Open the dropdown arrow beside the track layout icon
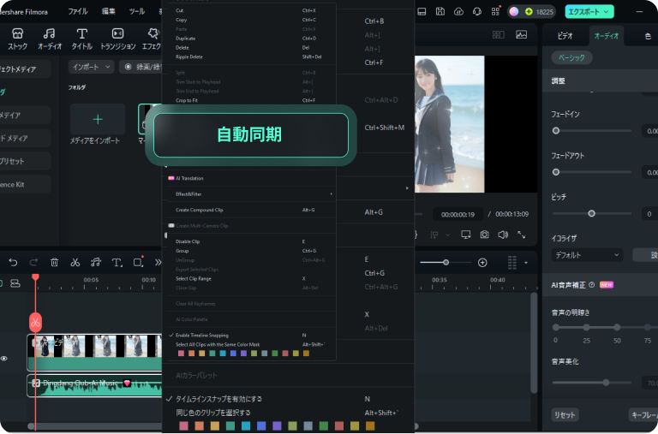The width and height of the screenshot is (658, 434). click(x=526, y=263)
